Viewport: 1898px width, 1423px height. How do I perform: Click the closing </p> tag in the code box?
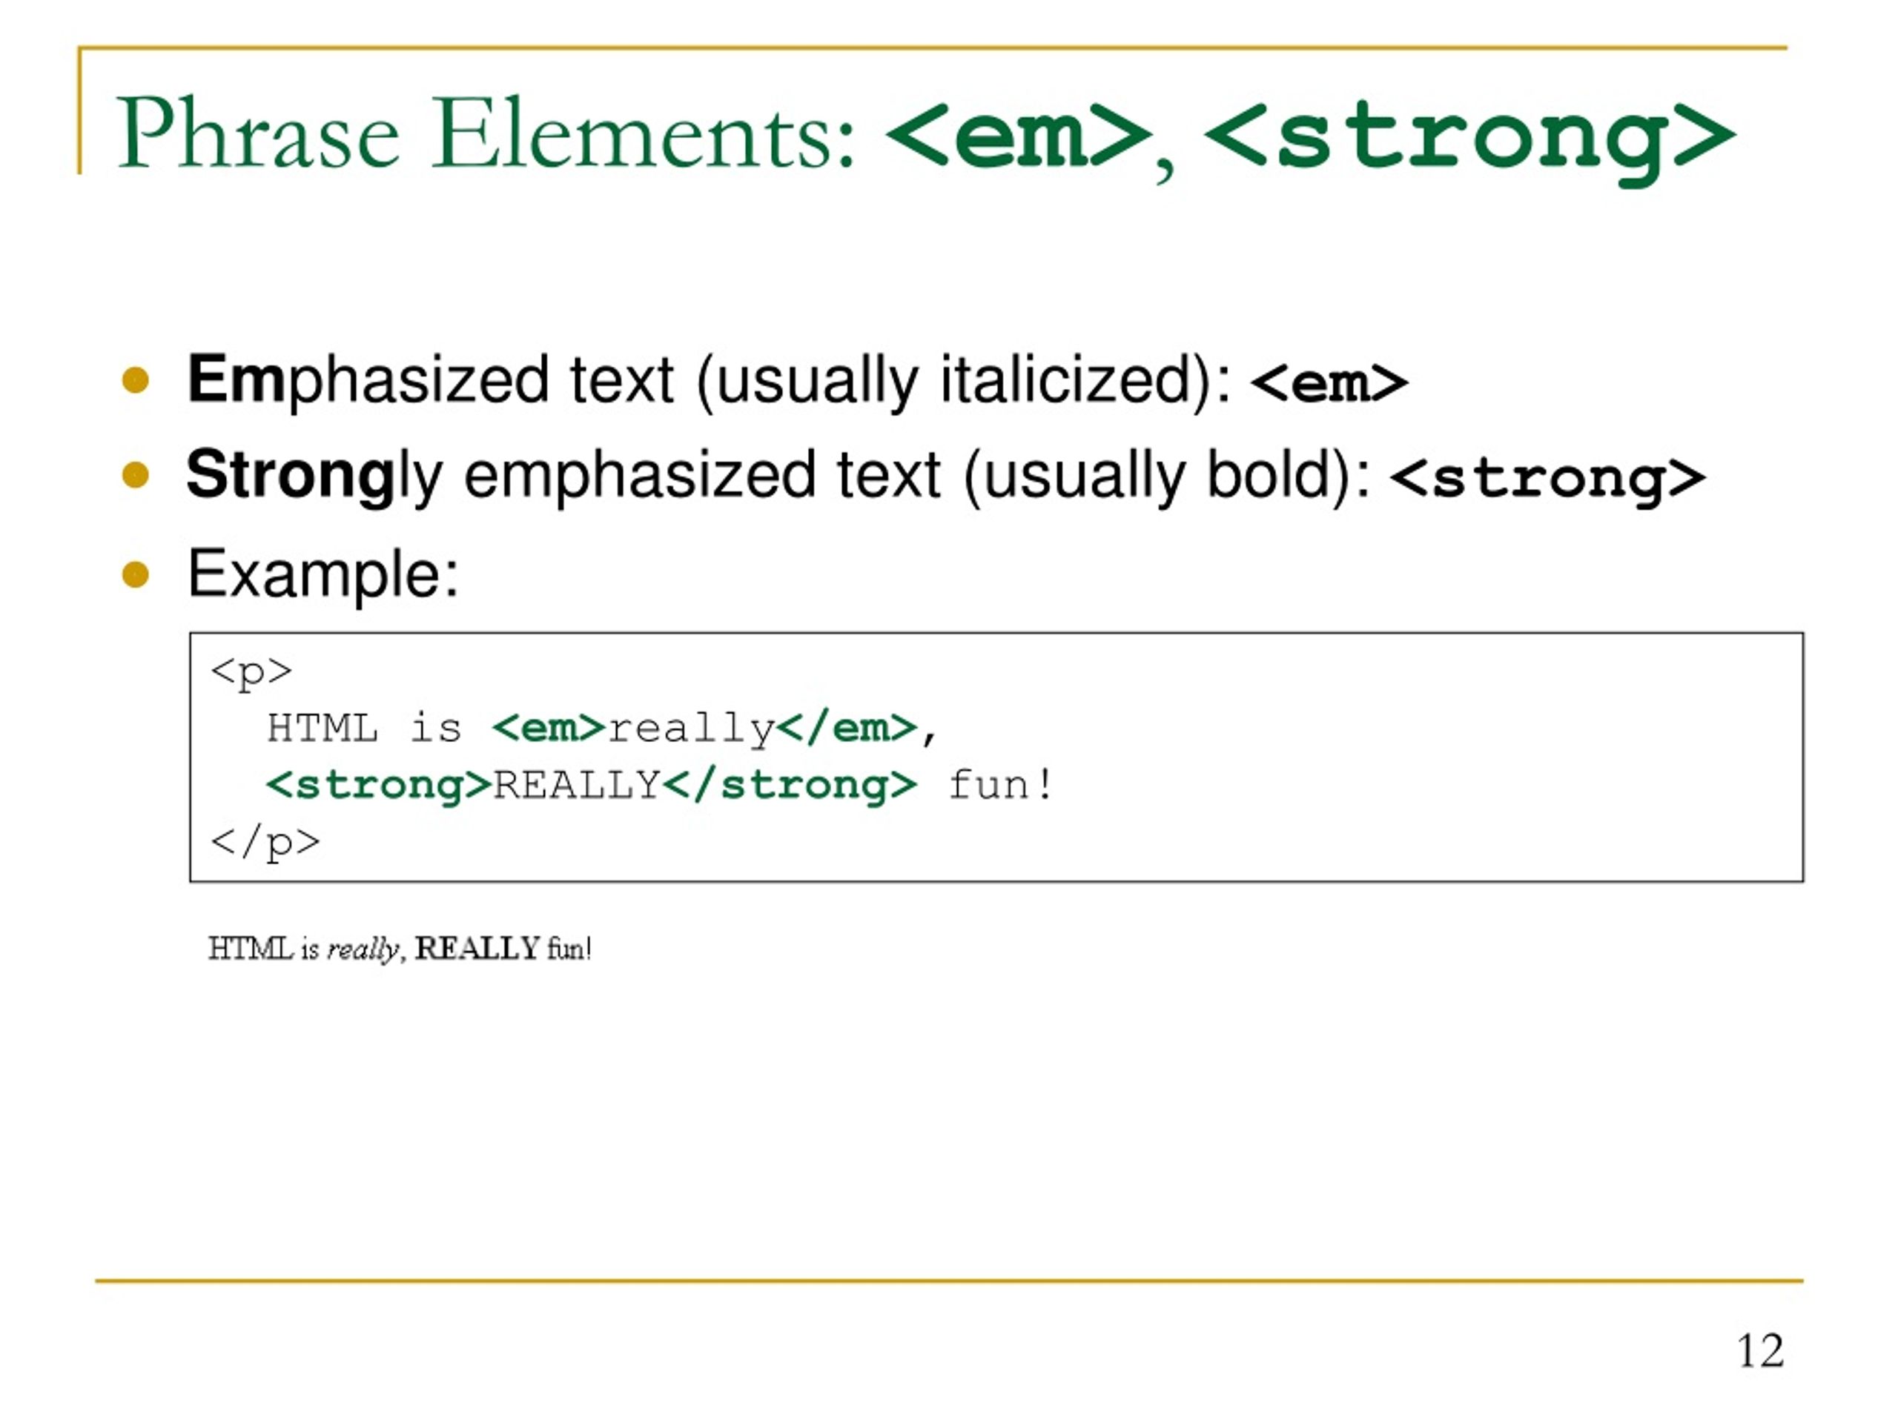click(x=265, y=842)
